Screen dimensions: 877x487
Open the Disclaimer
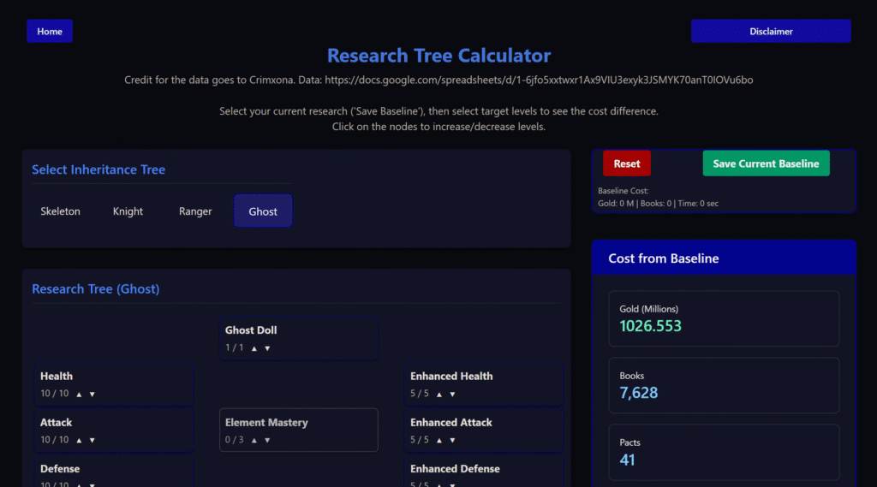tap(771, 31)
